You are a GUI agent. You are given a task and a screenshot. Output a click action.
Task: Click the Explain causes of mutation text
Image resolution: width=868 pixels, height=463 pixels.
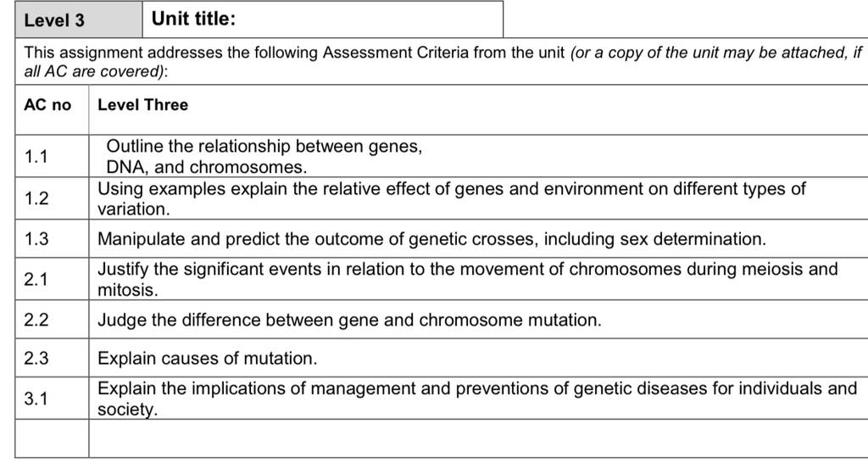(x=208, y=359)
